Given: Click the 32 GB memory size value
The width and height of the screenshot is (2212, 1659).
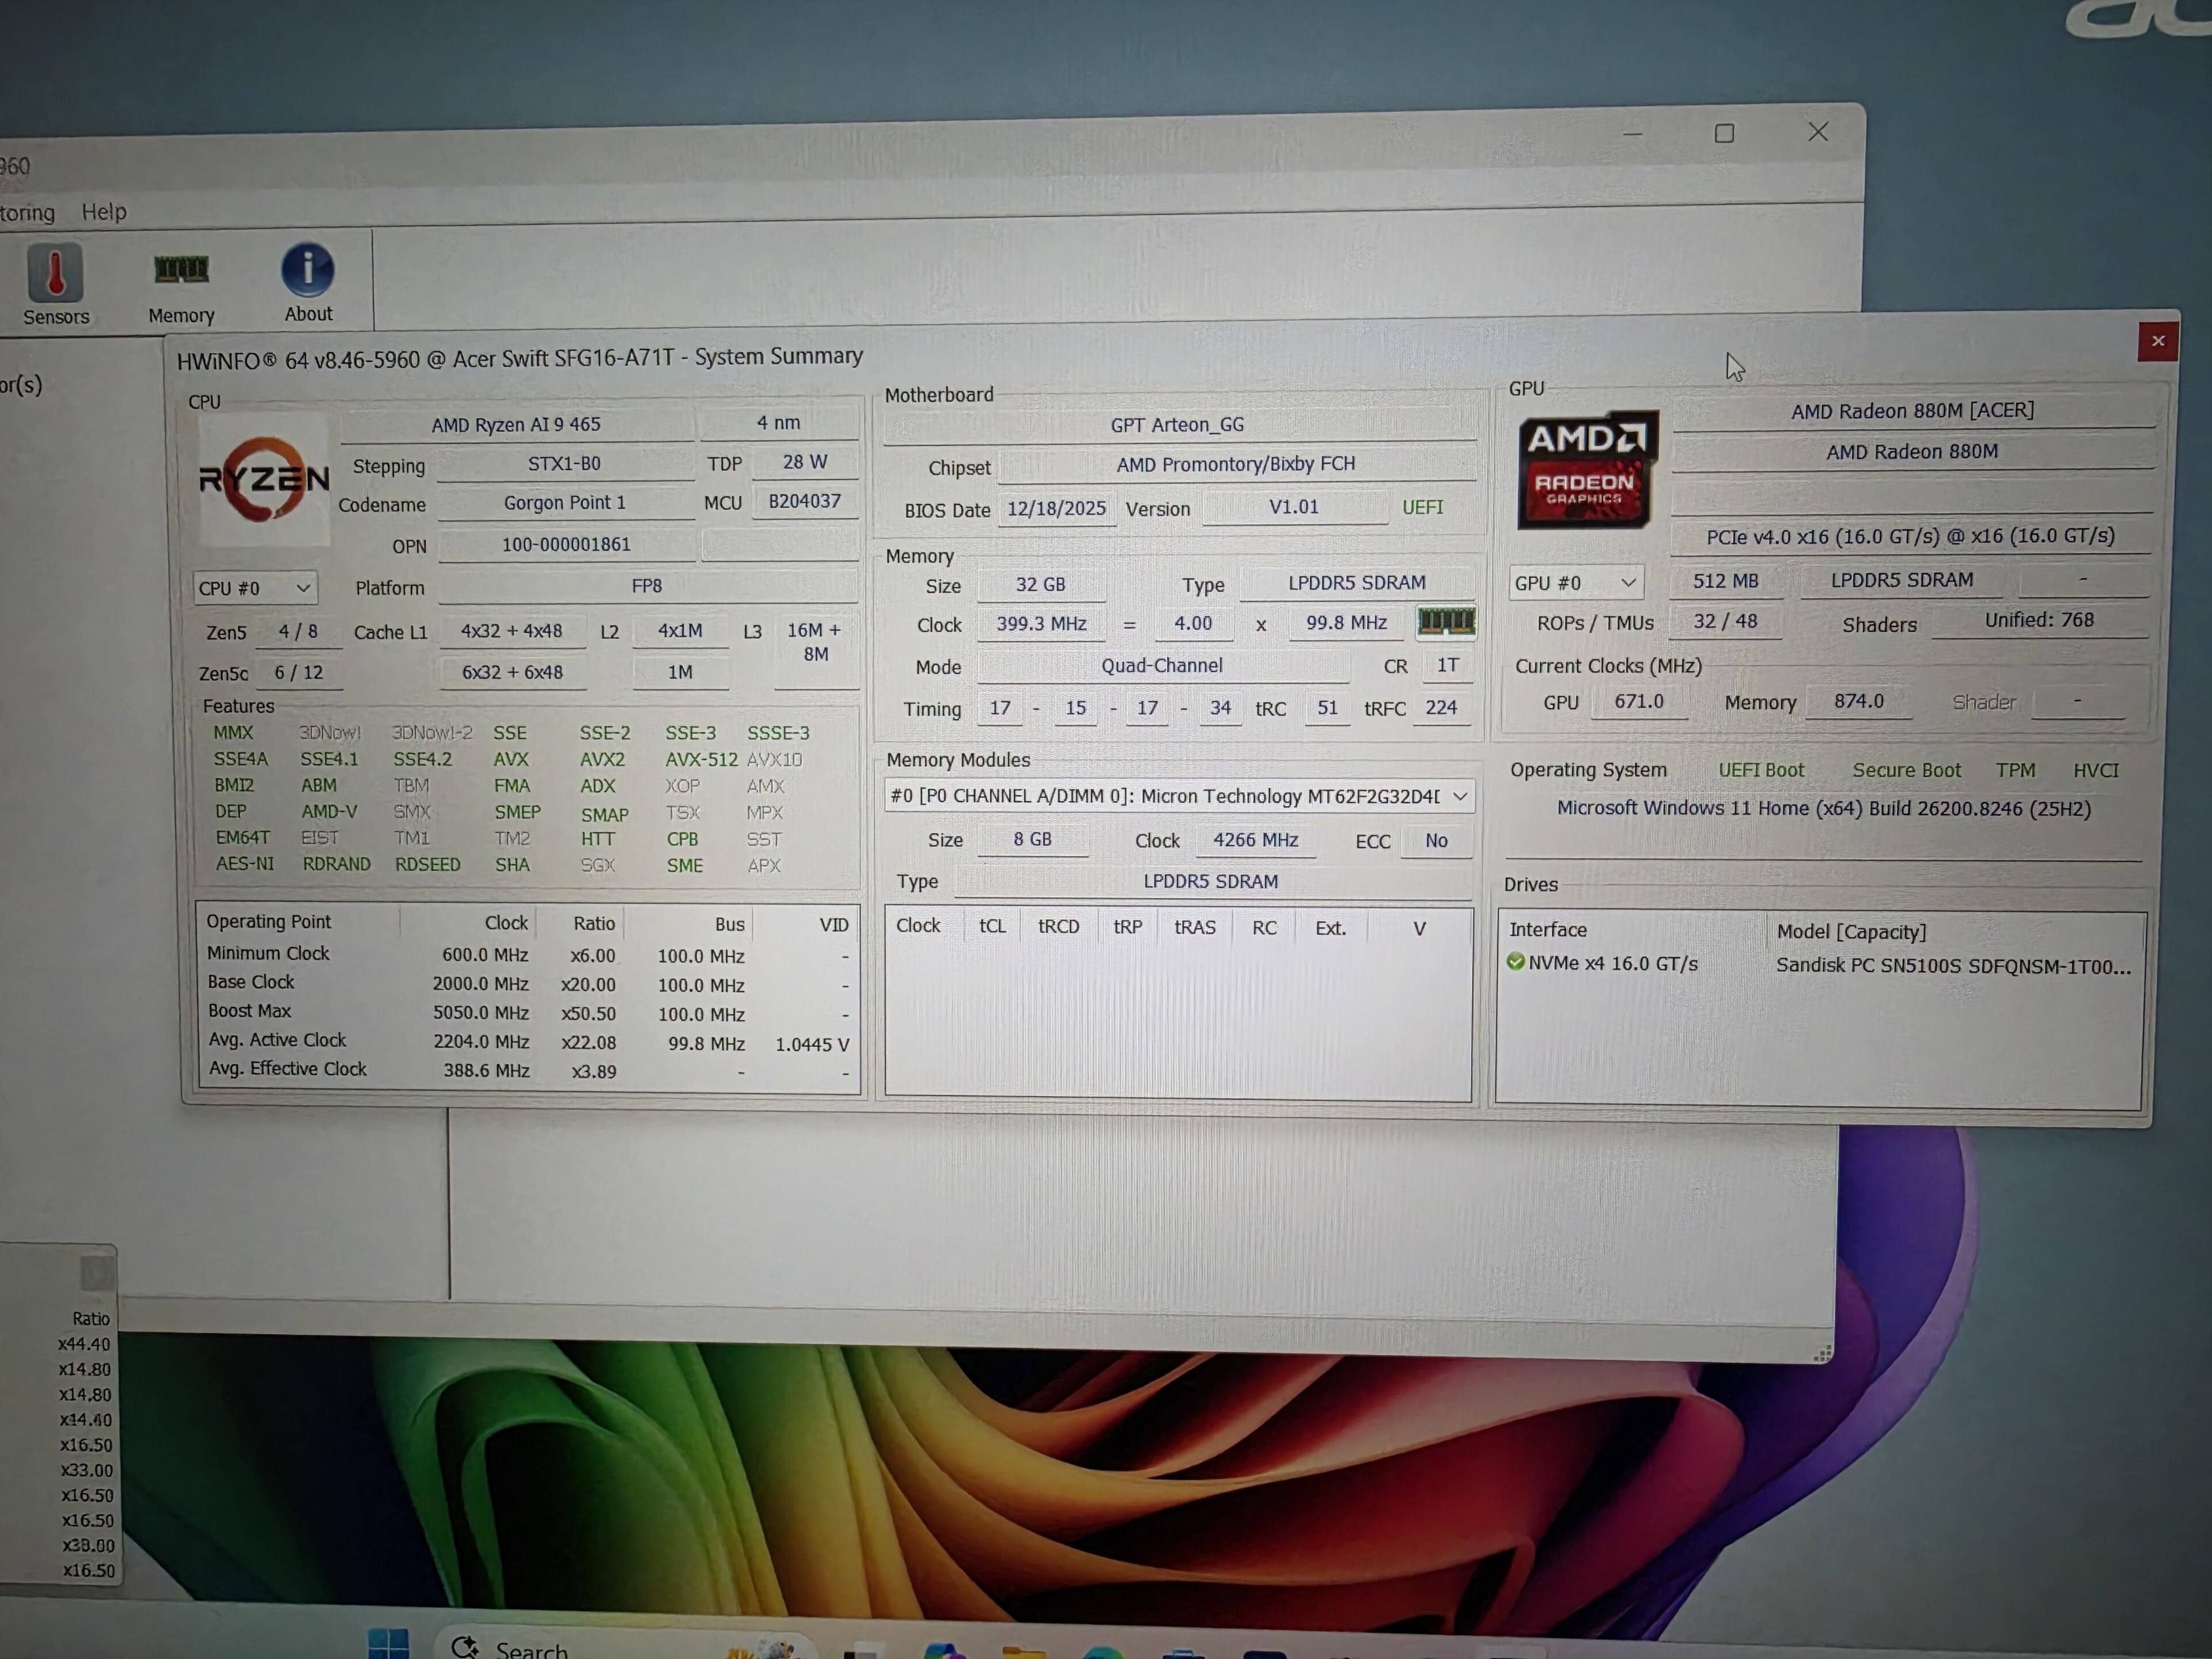Looking at the screenshot, I should click(1041, 585).
